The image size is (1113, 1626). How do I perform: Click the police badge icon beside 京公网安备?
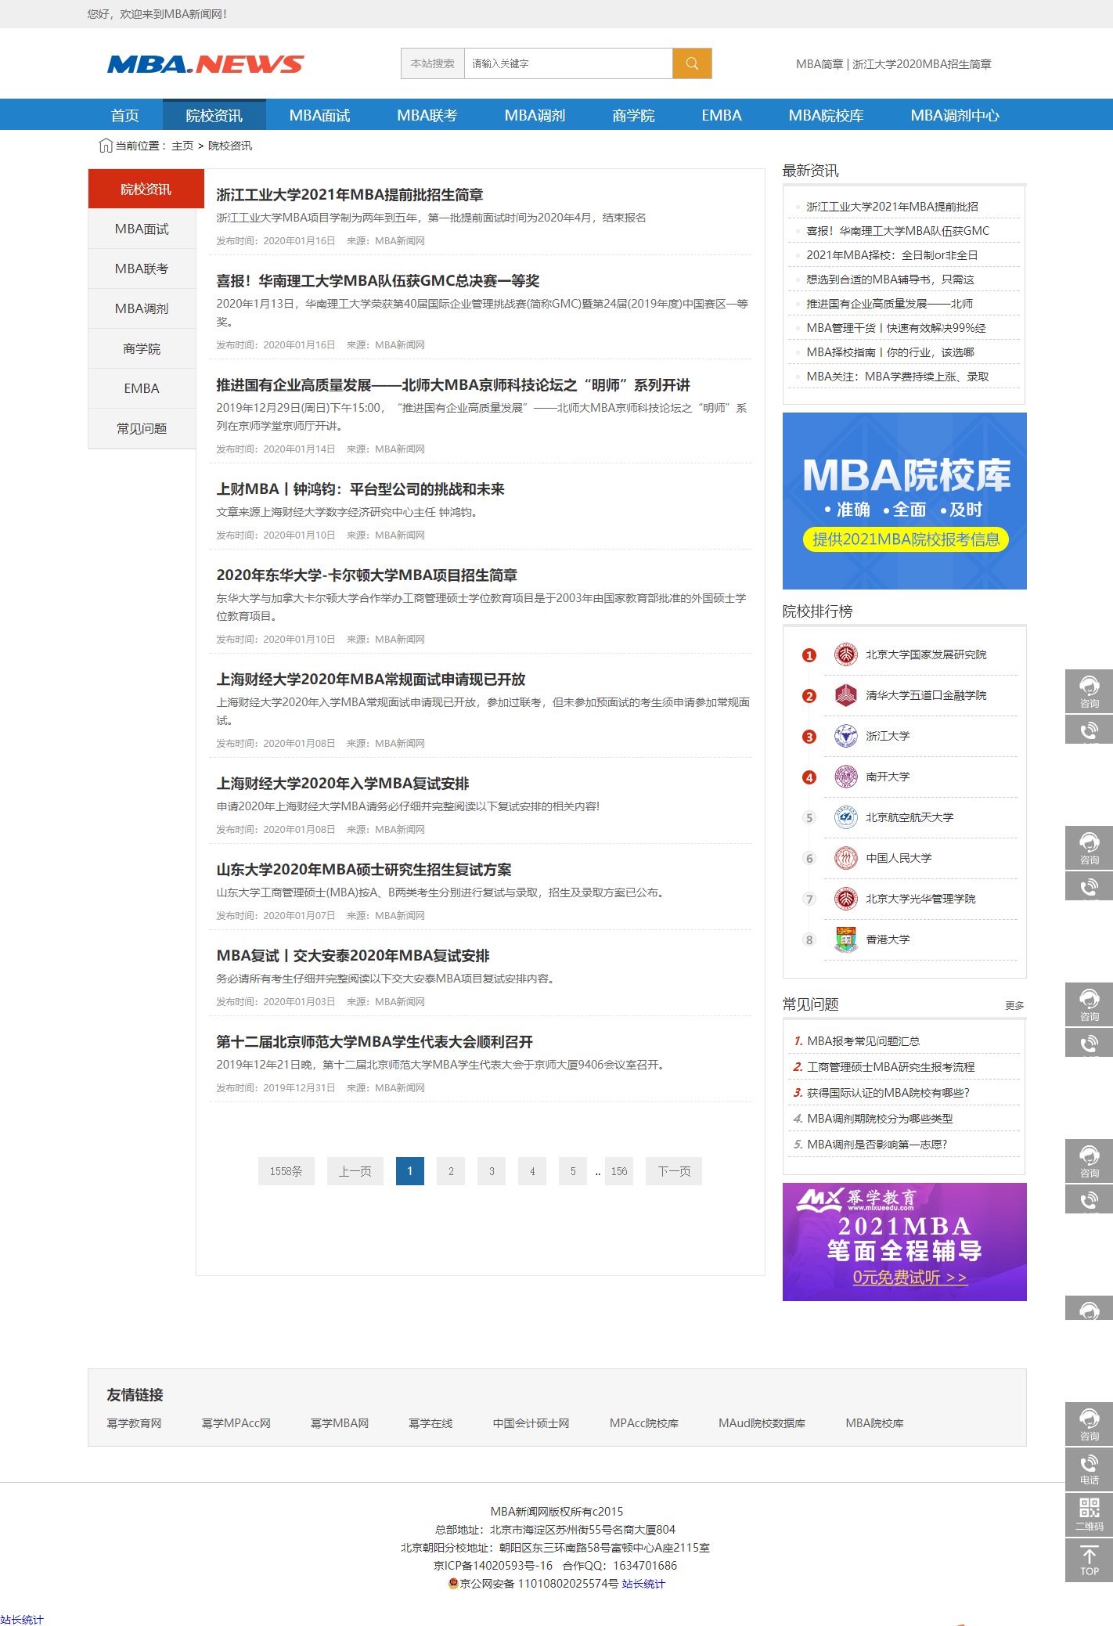pyautogui.click(x=453, y=1583)
